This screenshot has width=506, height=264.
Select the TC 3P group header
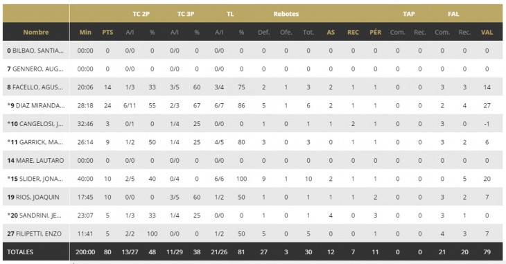coord(186,14)
